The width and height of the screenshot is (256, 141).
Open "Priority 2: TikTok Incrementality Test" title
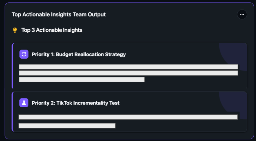tap(76, 103)
